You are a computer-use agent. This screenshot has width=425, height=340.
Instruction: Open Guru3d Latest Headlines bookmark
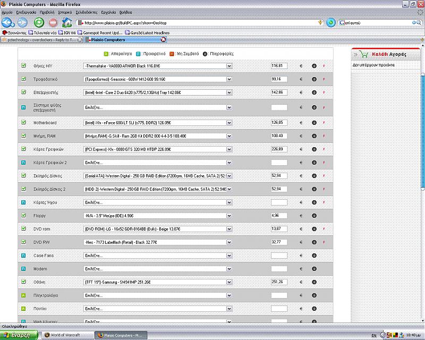coord(147,32)
